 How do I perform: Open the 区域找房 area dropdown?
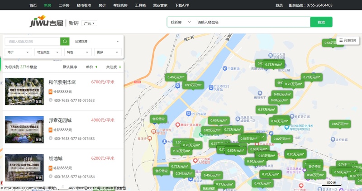(96, 41)
